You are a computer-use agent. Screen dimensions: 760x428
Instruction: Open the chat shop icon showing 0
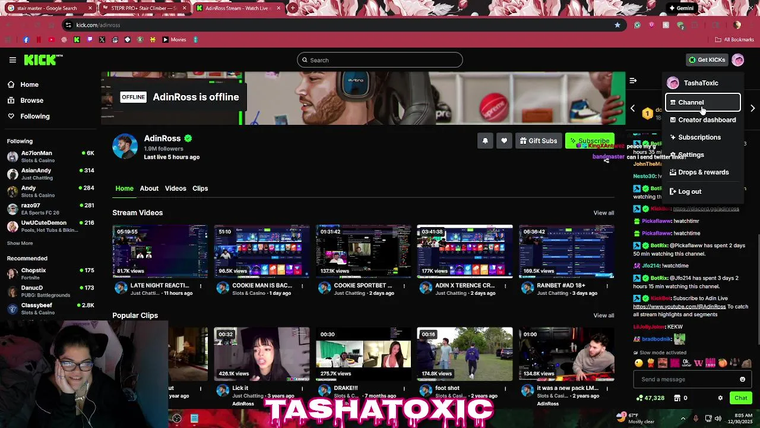[677, 398]
